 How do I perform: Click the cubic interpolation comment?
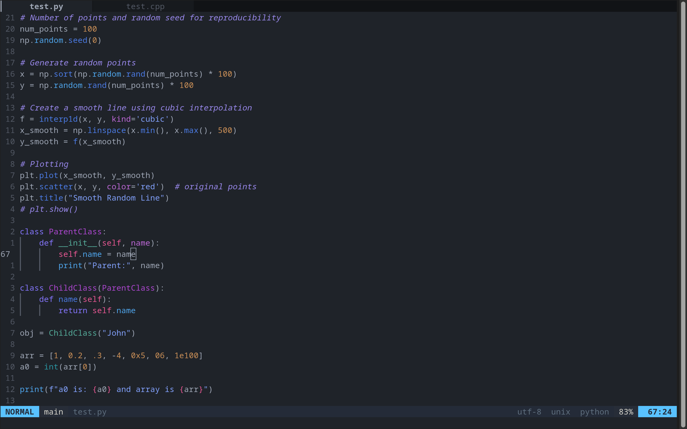(x=136, y=108)
